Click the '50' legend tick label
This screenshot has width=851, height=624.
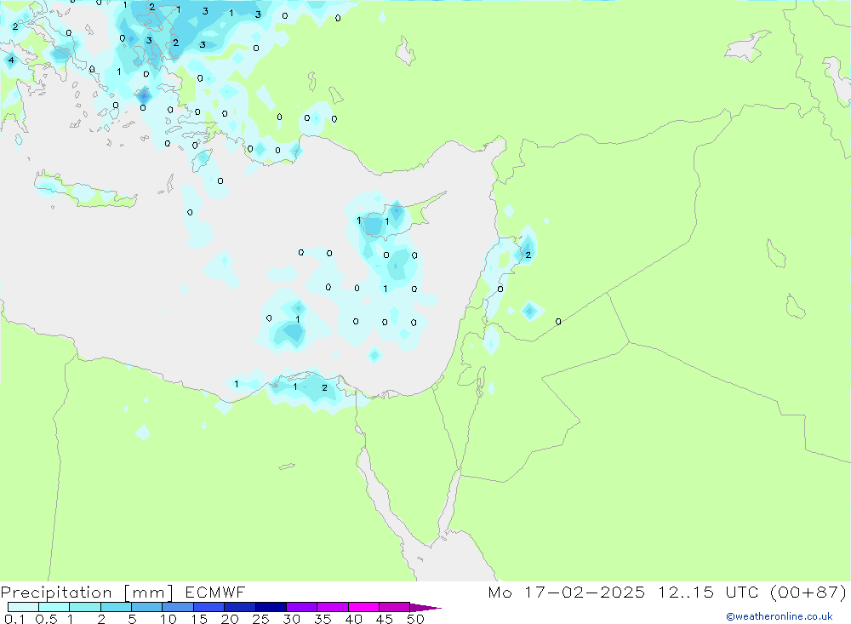pyautogui.click(x=416, y=619)
